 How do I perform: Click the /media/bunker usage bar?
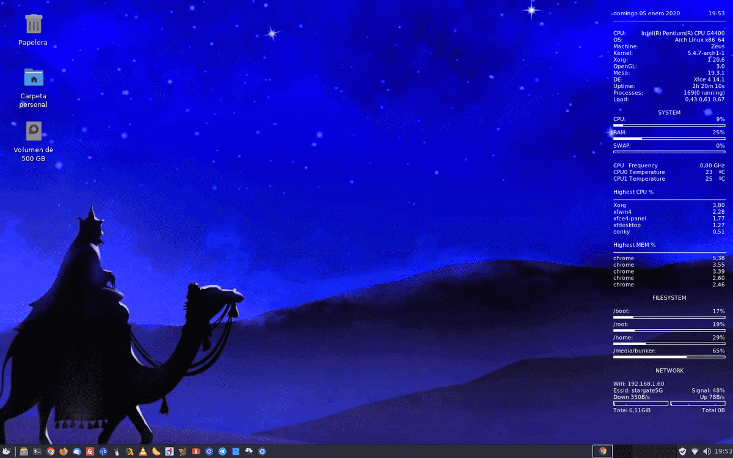click(x=669, y=357)
